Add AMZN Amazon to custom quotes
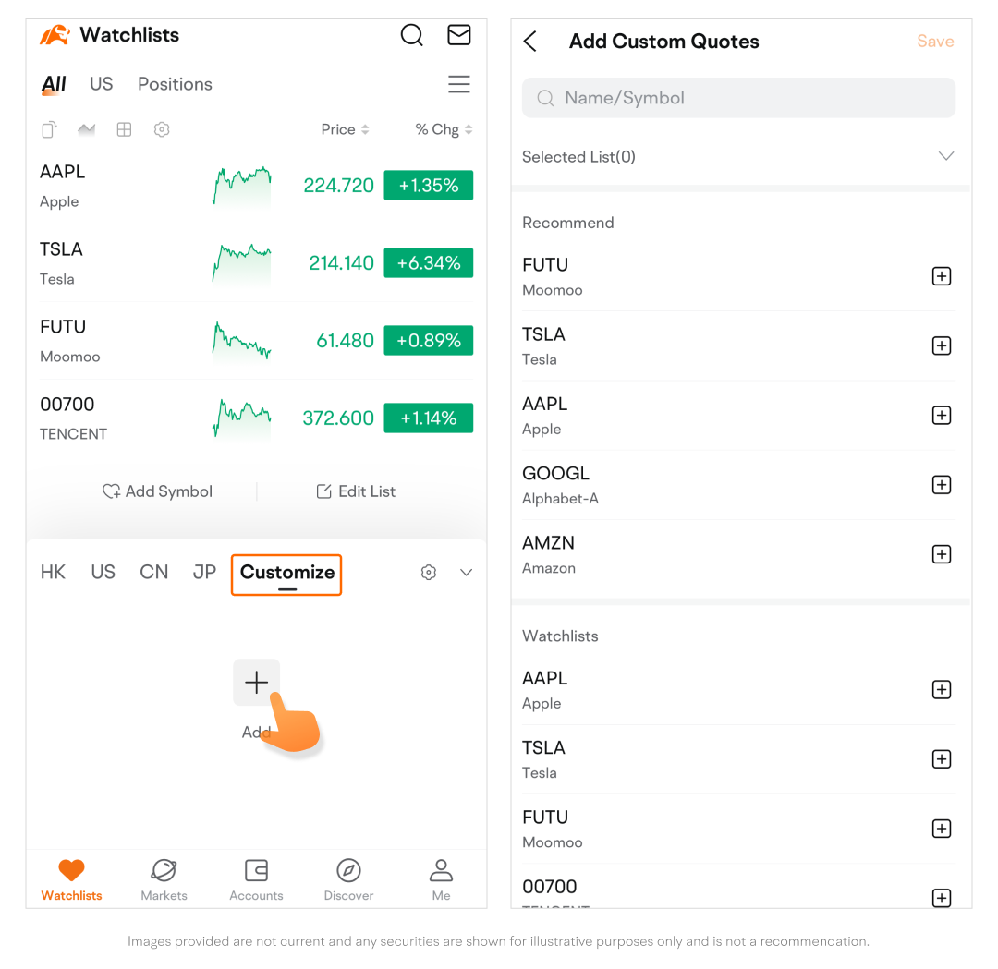The image size is (998, 969). [x=942, y=554]
